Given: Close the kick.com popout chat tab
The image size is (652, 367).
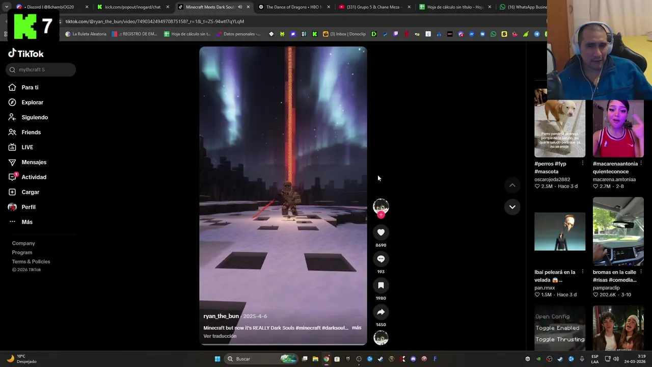Looking at the screenshot, I should 168,7.
